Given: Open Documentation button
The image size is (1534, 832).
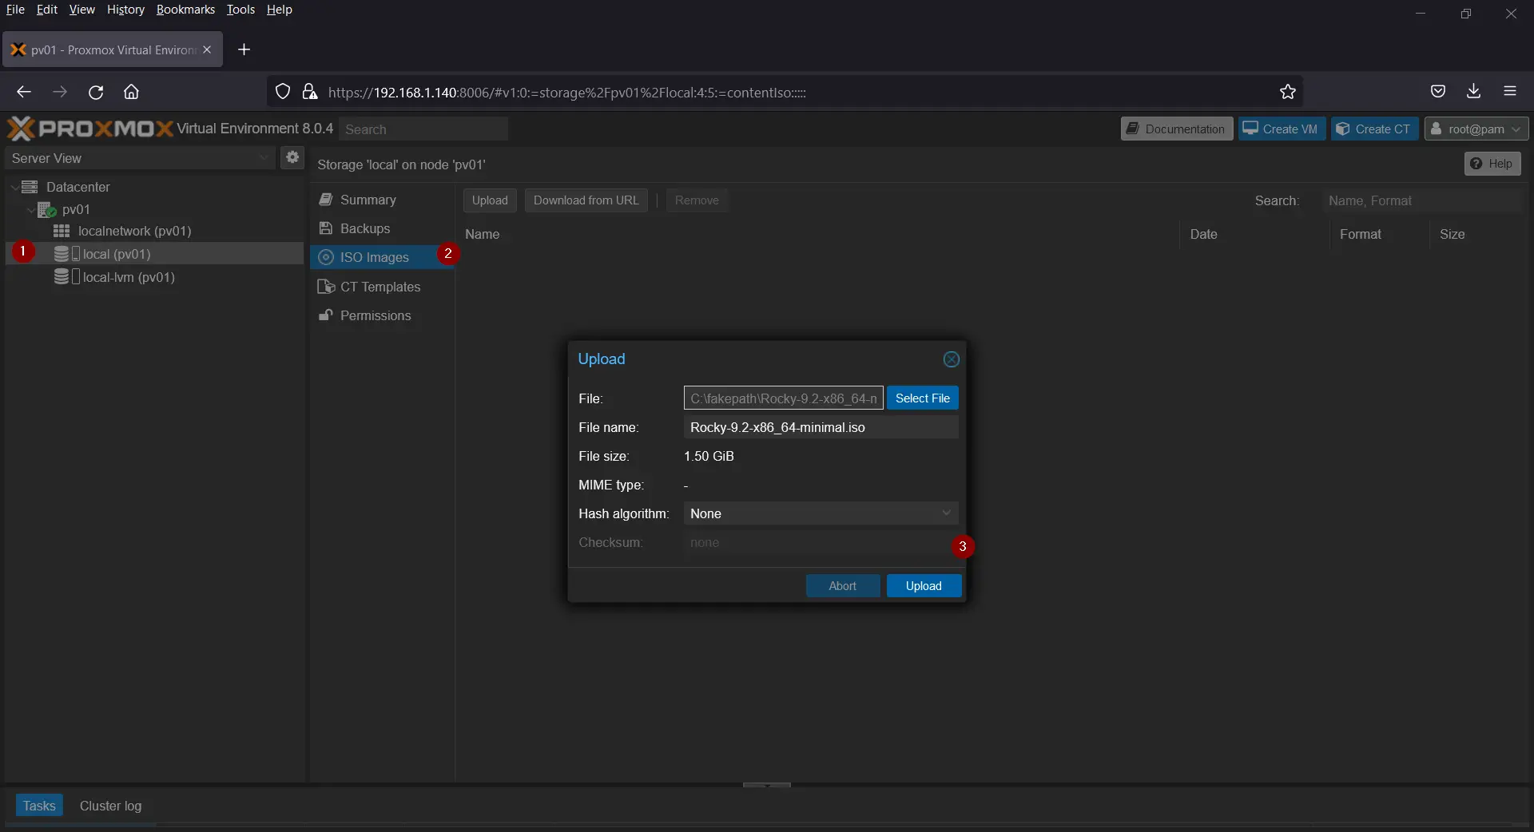Looking at the screenshot, I should point(1176,129).
